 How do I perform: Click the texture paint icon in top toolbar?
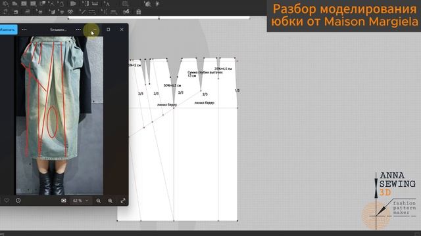point(147,4)
